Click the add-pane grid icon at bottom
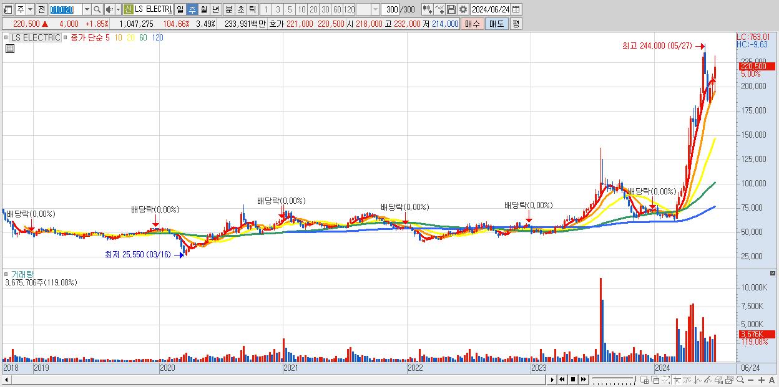 [645, 380]
